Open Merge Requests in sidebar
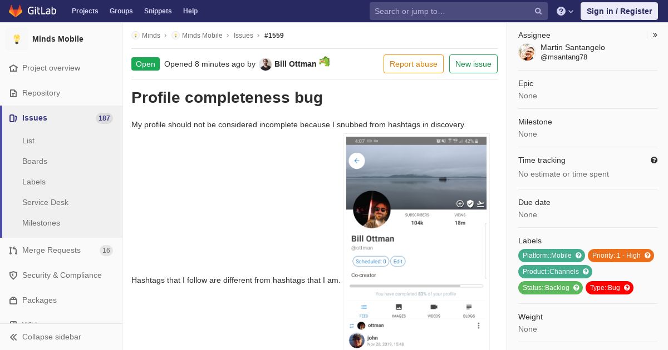668x350 pixels. (x=51, y=250)
